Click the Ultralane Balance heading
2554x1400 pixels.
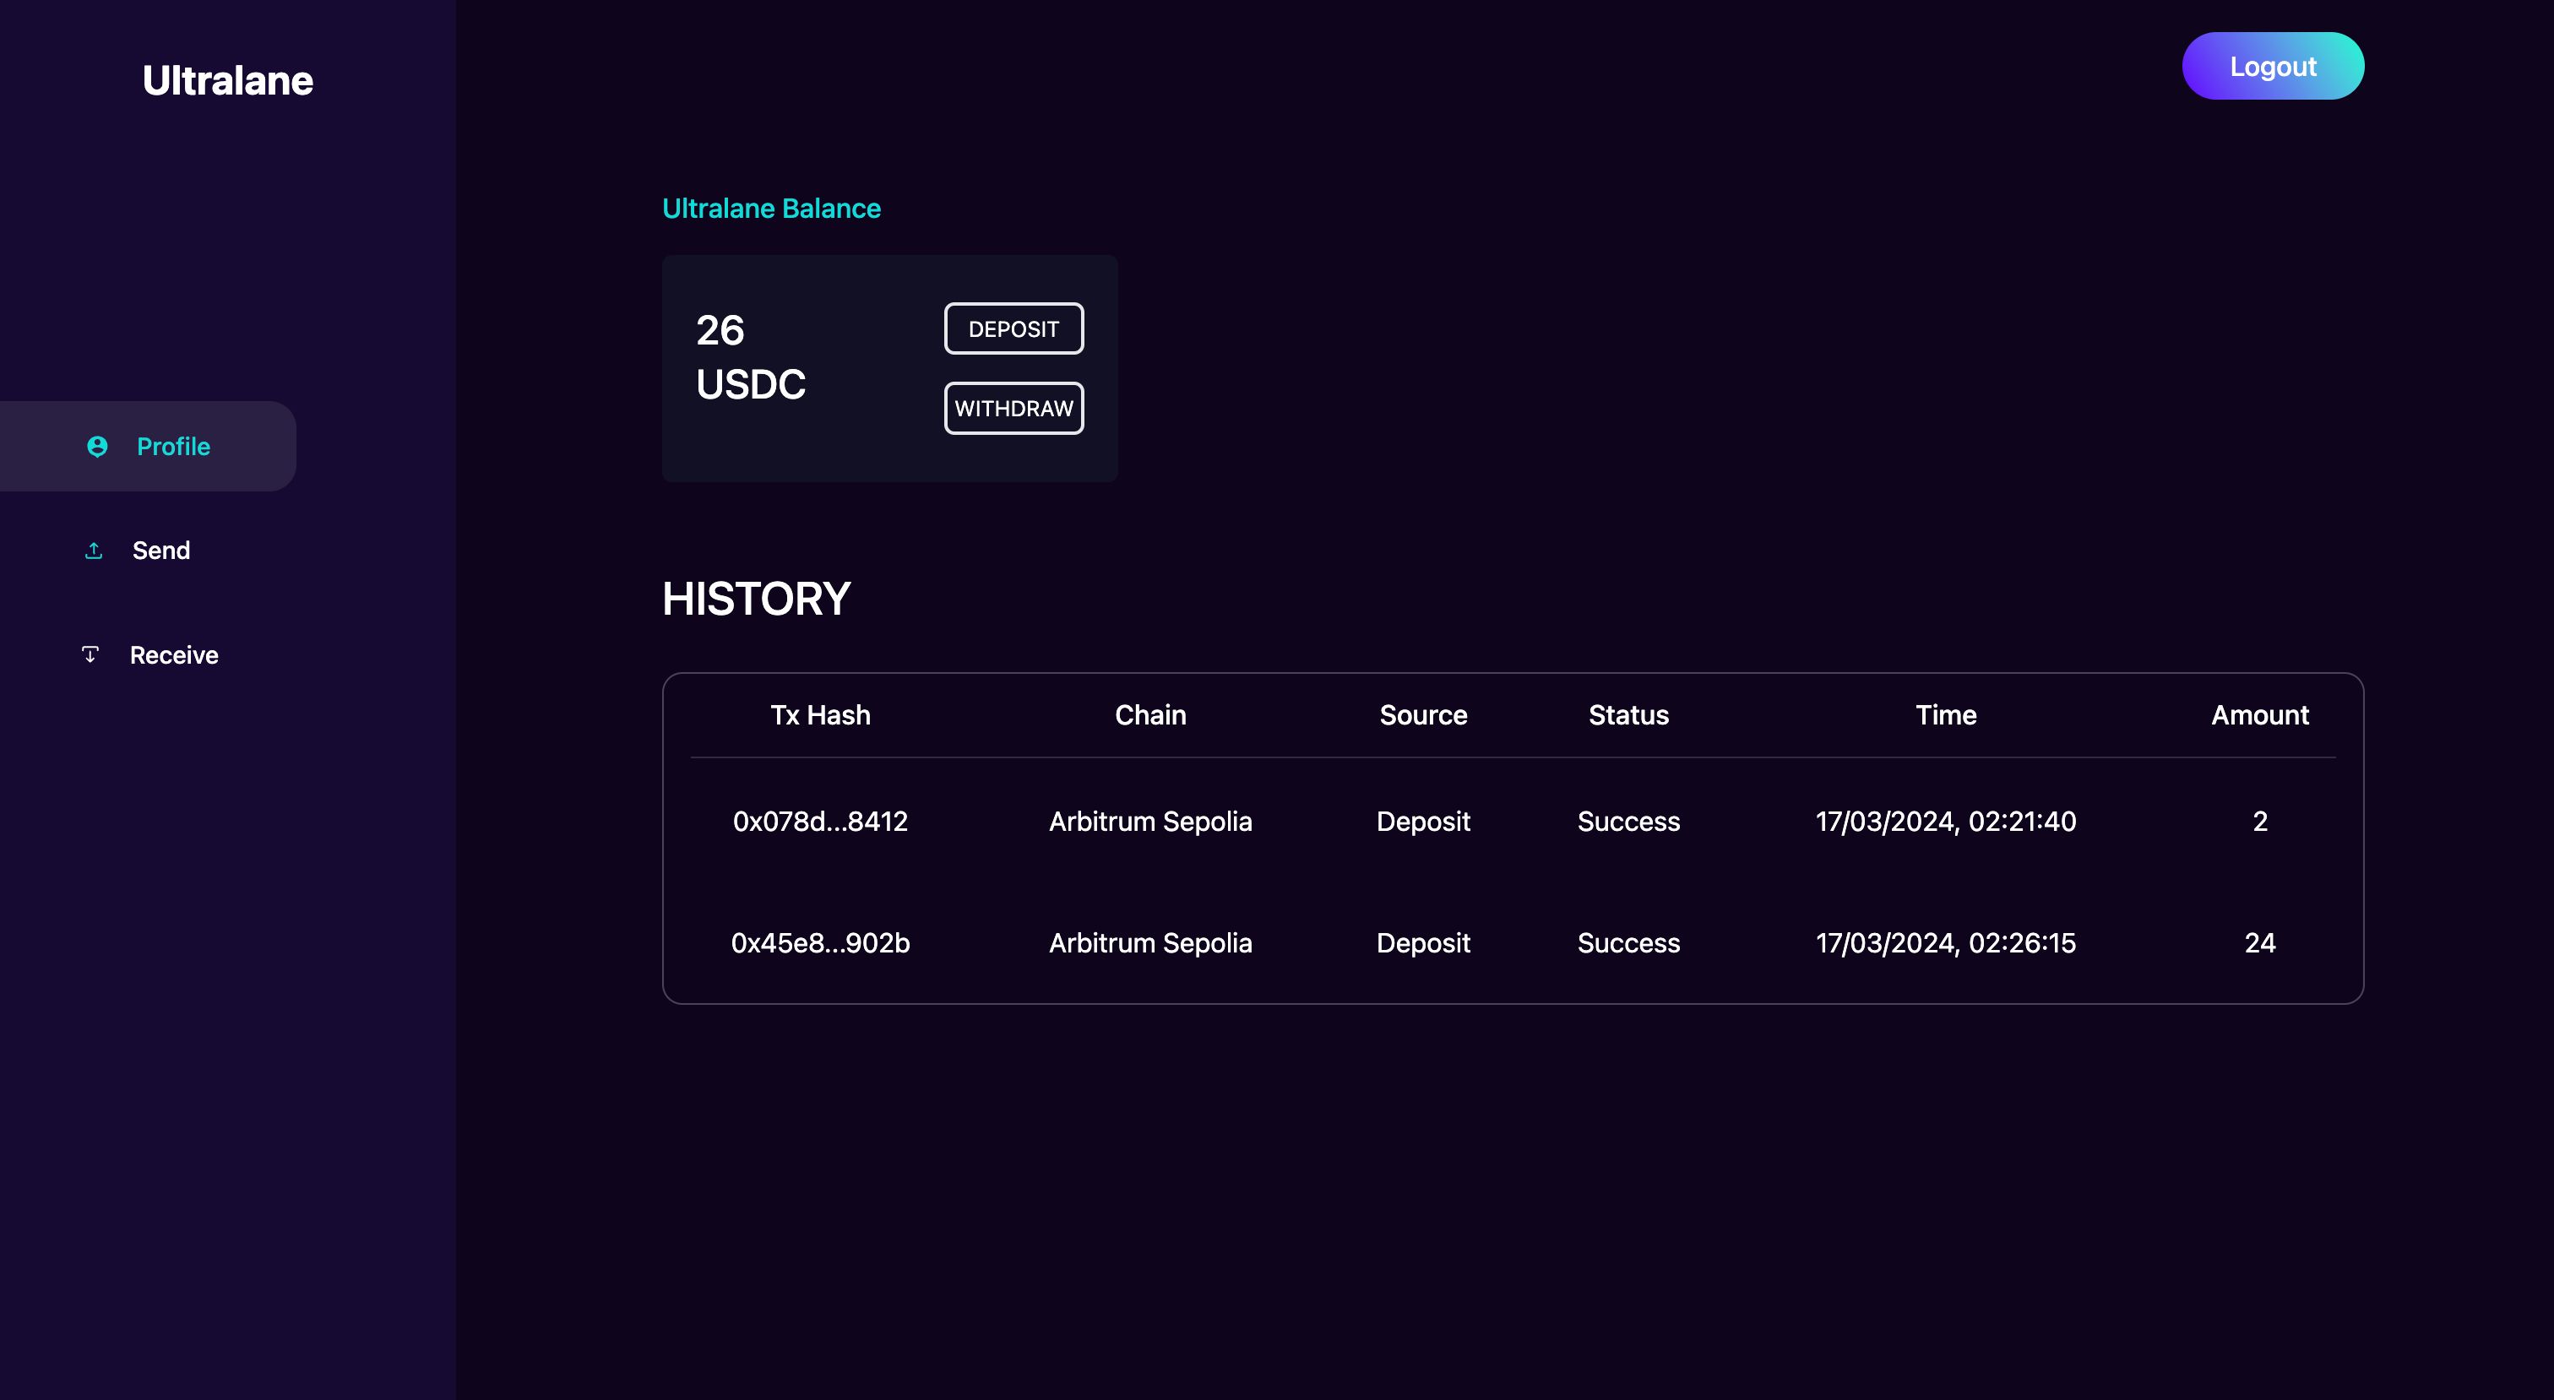coord(771,209)
